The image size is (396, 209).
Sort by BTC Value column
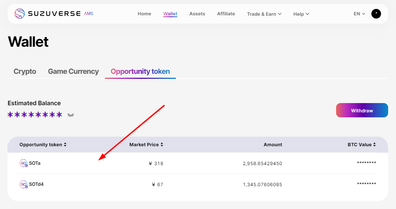pyautogui.click(x=362, y=145)
